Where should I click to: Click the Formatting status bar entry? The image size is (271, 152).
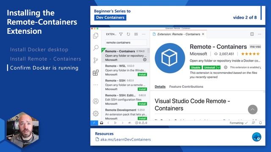(238, 123)
